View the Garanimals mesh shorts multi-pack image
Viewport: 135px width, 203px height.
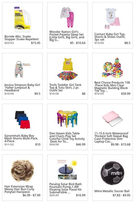(x=22, y=120)
